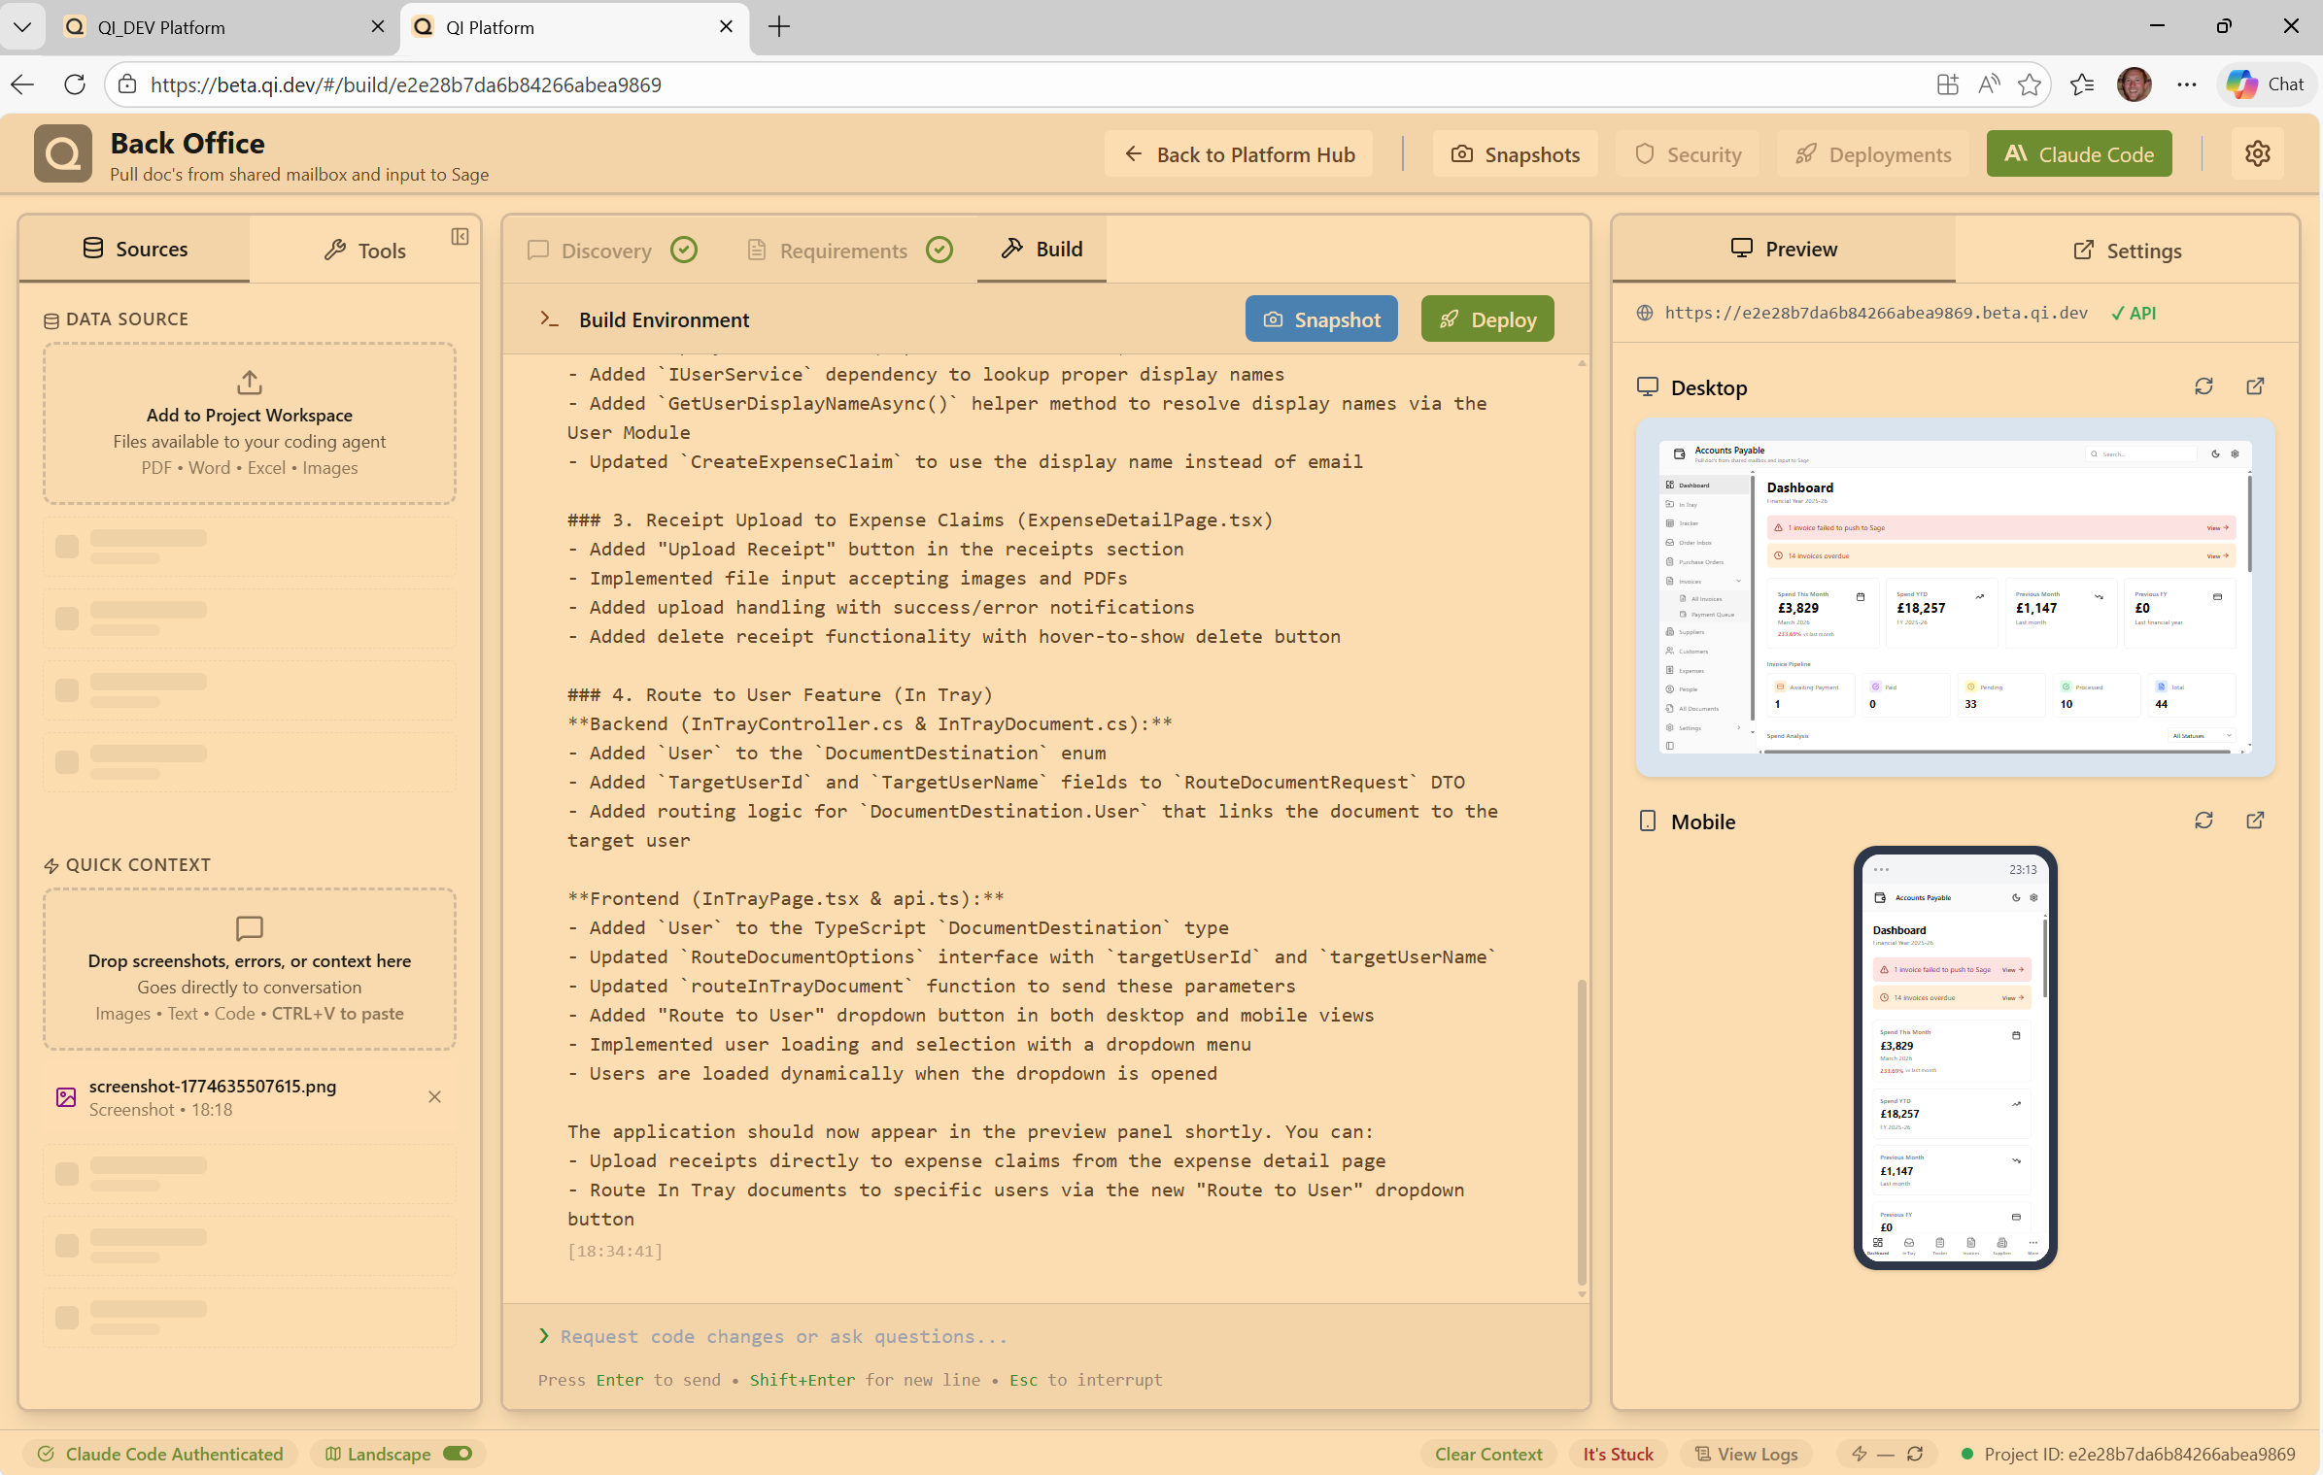The height and width of the screenshot is (1475, 2323).
Task: Toggle the Landscape switch
Action: point(457,1454)
